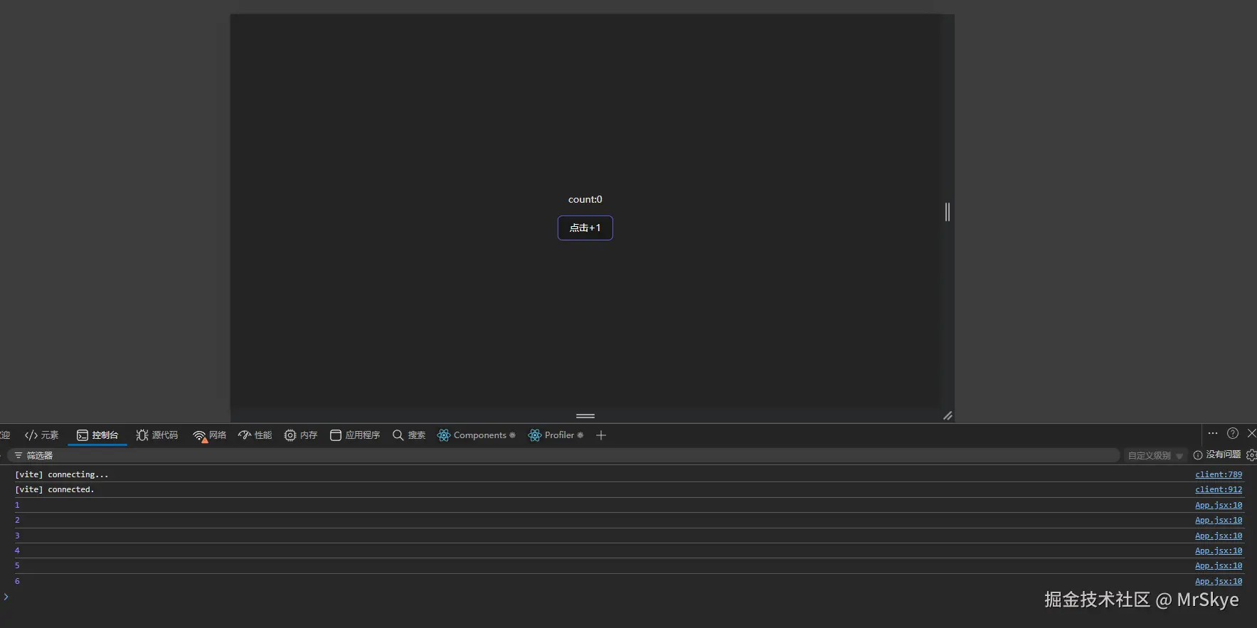Click console log value 1

pos(17,505)
